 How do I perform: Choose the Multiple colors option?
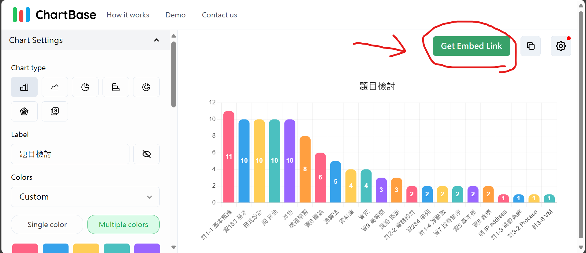[123, 225]
